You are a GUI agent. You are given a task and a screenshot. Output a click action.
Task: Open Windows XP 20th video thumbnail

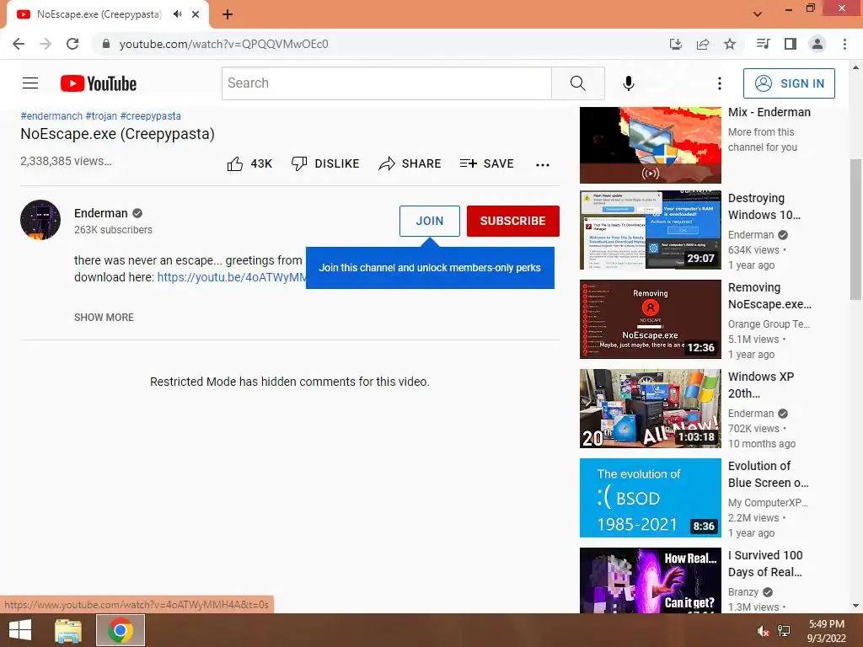(x=651, y=409)
